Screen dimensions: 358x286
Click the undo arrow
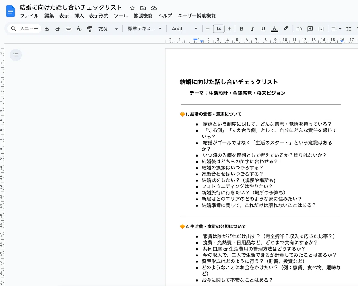tap(47, 29)
